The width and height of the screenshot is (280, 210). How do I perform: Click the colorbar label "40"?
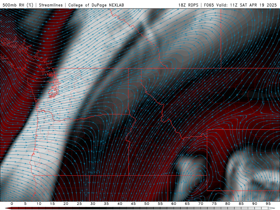[120, 204]
